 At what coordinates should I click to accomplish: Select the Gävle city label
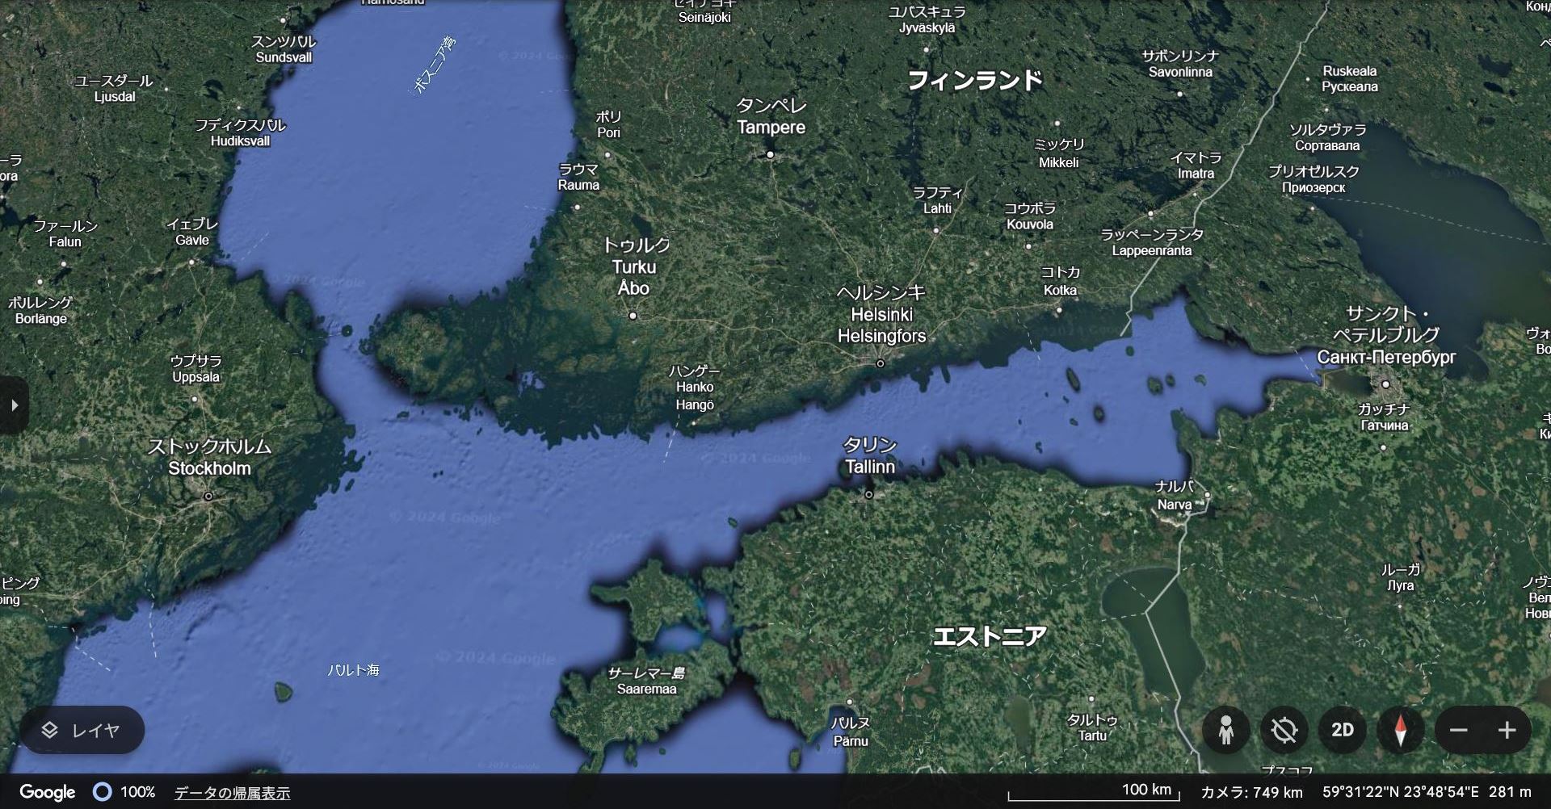(x=192, y=233)
